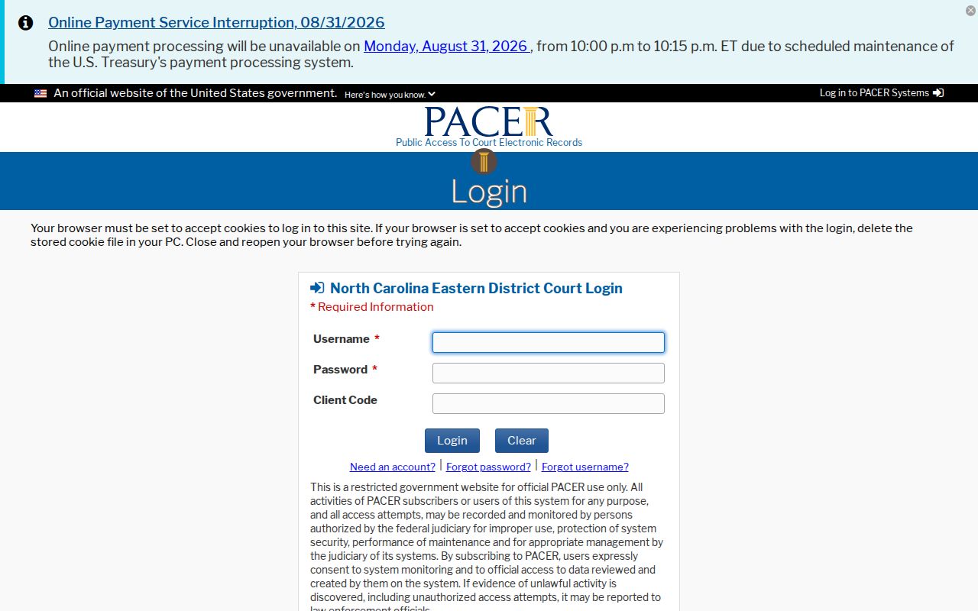978x611 pixels.
Task: Click the "Password" field label
Action: 341,370
